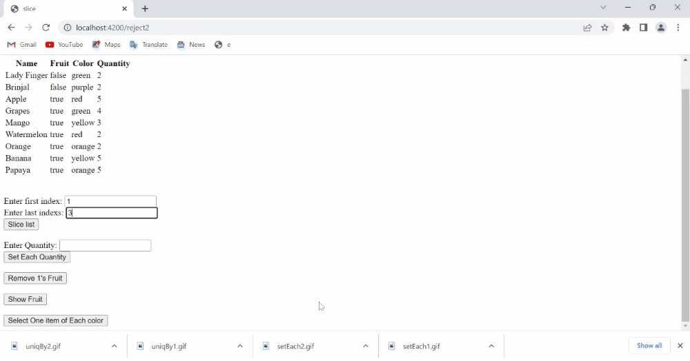Select the slice browser tab
Screen dimensions: 690x361
tap(68, 9)
